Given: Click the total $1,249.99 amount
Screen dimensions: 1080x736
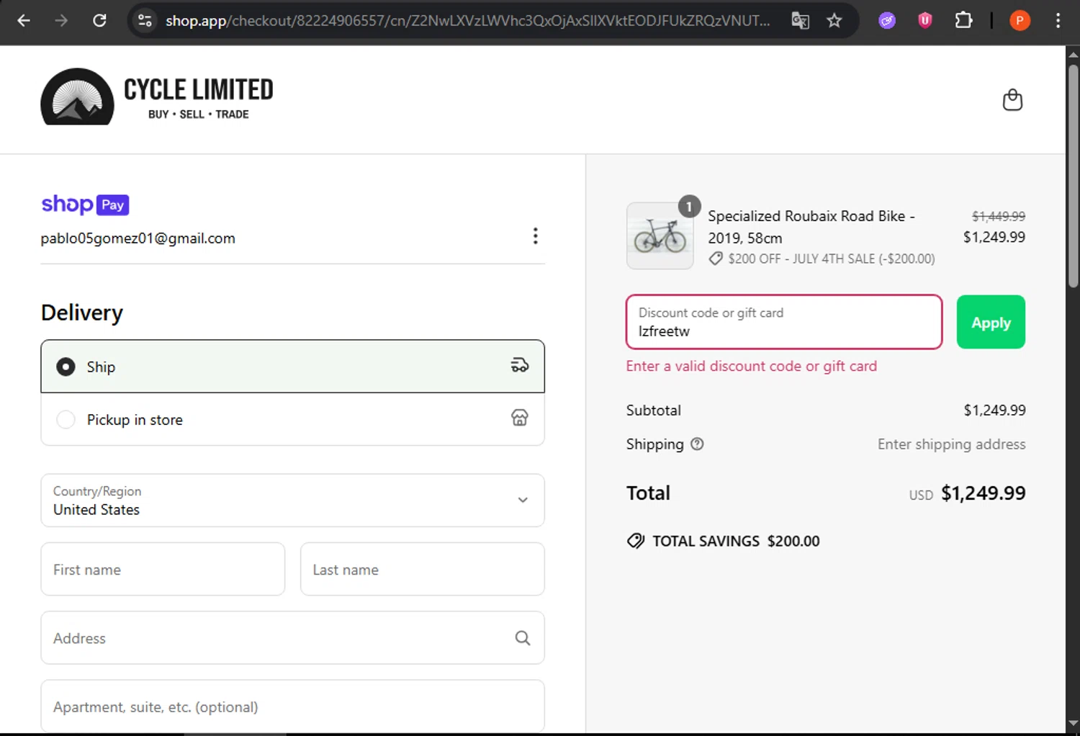Looking at the screenshot, I should [x=984, y=493].
